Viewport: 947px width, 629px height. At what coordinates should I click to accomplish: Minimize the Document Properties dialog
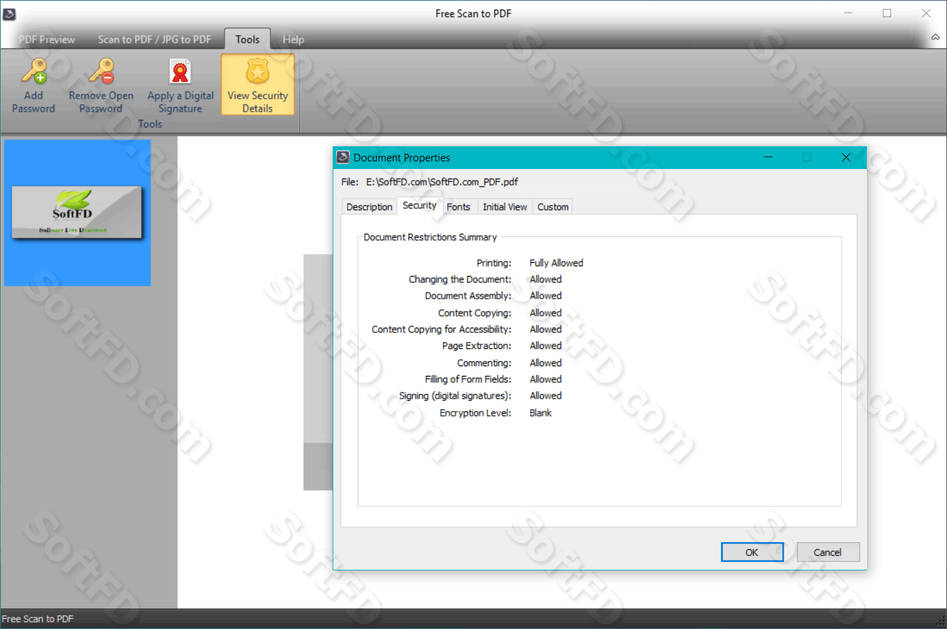[x=768, y=157]
